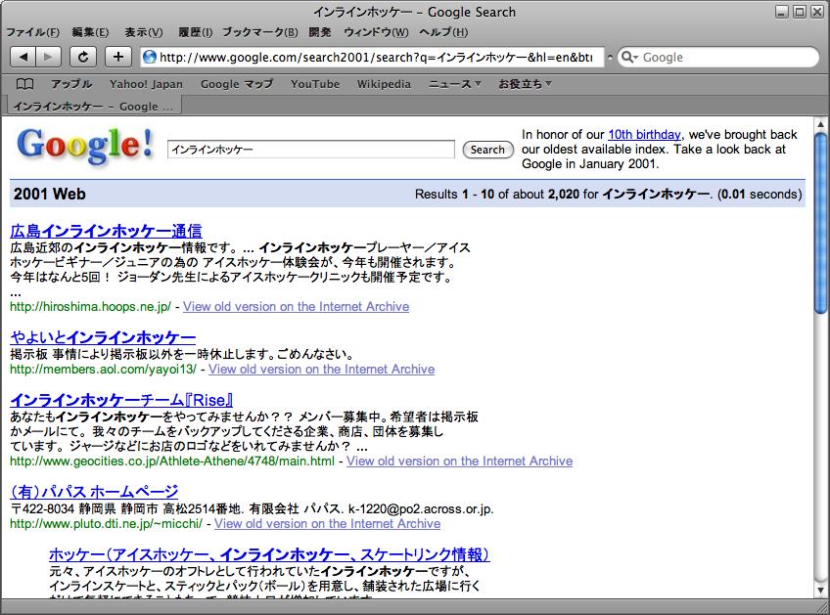Click the YouTube bookmark in bookmarks bar
830x615 pixels.
[x=315, y=84]
